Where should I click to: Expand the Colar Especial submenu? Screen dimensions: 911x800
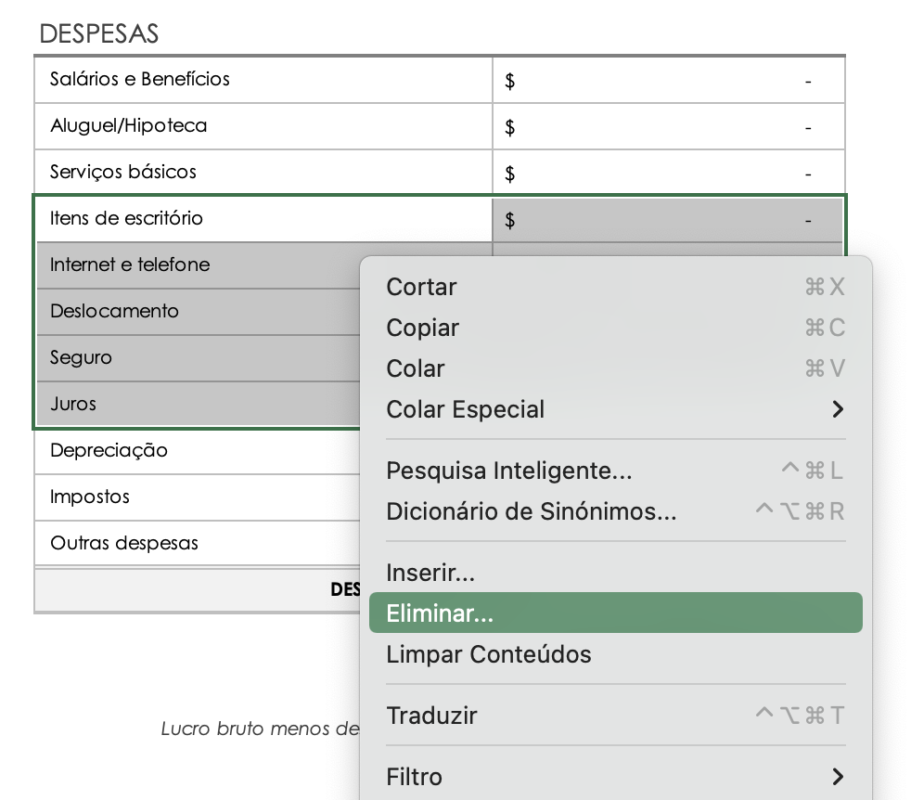(466, 409)
